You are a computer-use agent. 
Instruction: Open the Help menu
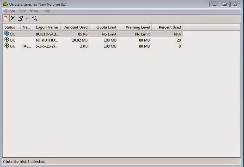46,11
